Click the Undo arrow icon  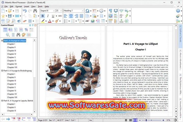[x=24, y=11]
